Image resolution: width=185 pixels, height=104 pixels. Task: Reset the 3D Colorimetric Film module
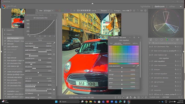click(x=178, y=47)
